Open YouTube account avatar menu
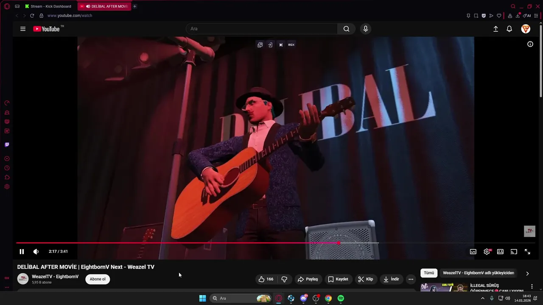The image size is (543, 305). pos(526,29)
